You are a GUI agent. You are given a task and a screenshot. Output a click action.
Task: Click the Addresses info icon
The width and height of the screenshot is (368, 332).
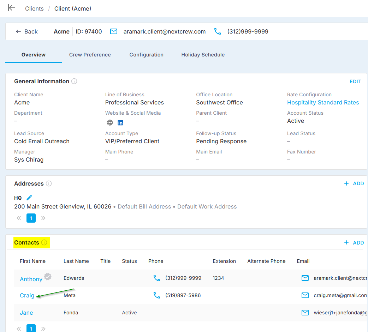tap(49, 183)
